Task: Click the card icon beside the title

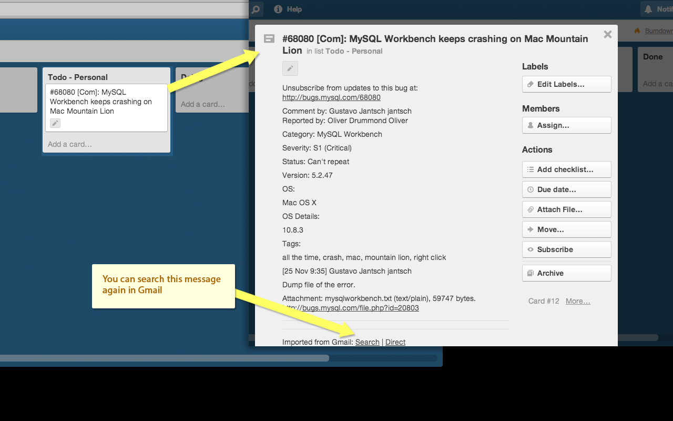Action: click(269, 39)
